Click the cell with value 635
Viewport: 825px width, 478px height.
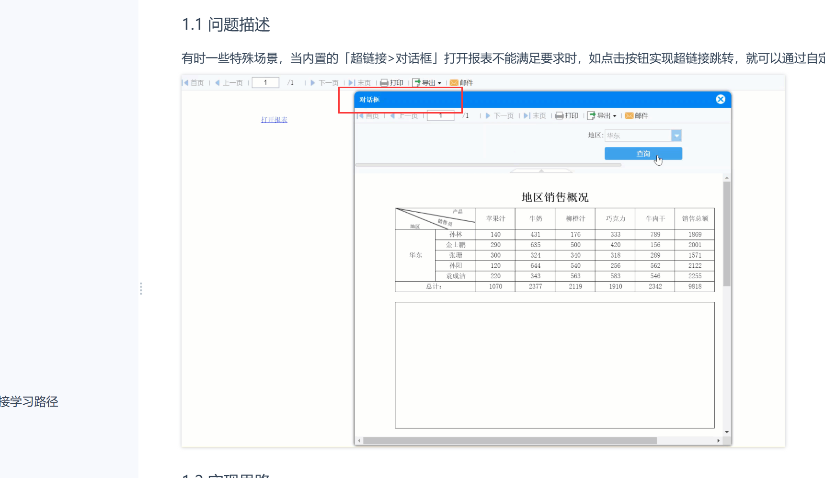tap(535, 245)
